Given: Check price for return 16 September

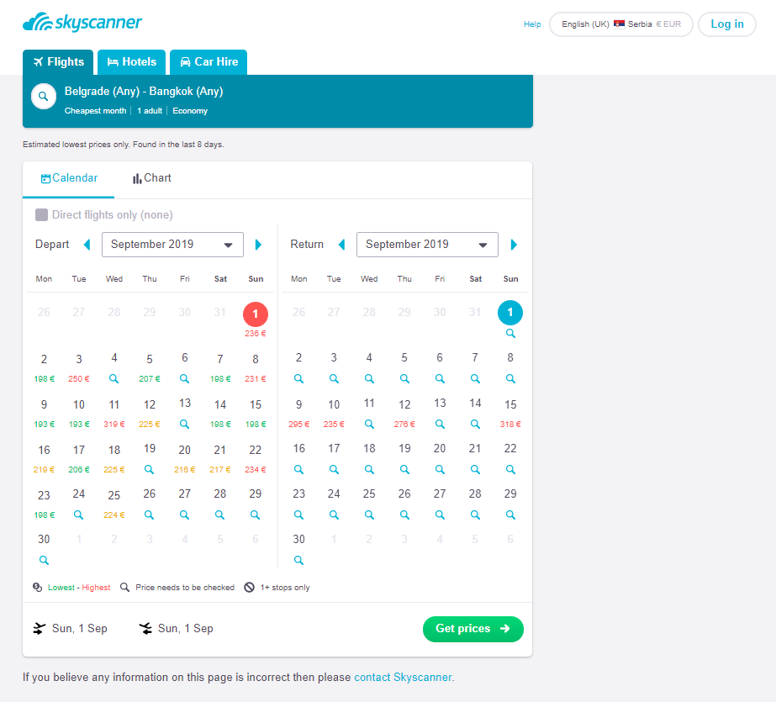Looking at the screenshot, I should (299, 469).
